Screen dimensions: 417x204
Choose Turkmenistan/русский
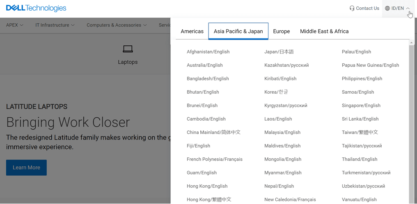point(366,173)
